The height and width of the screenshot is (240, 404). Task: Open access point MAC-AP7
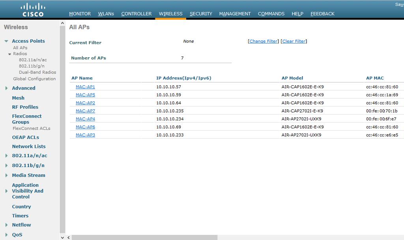(85, 111)
